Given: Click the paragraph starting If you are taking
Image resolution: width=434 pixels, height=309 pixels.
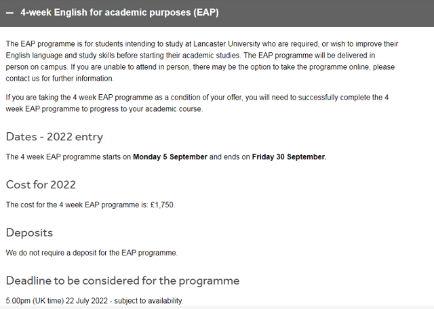Looking at the screenshot, I should (x=197, y=103).
